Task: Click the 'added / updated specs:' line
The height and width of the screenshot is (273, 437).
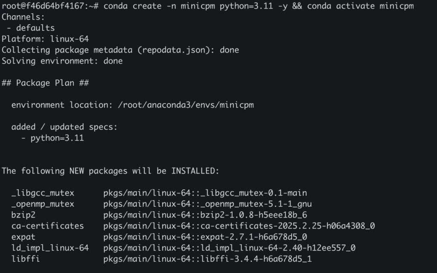Action: click(x=64, y=127)
